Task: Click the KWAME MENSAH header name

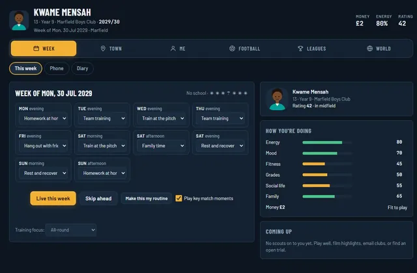Action: pyautogui.click(x=63, y=12)
